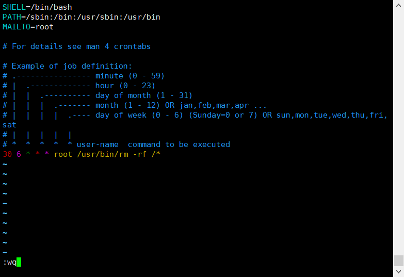Click the red minute value 30
404x277 pixels.
[x=7, y=154]
